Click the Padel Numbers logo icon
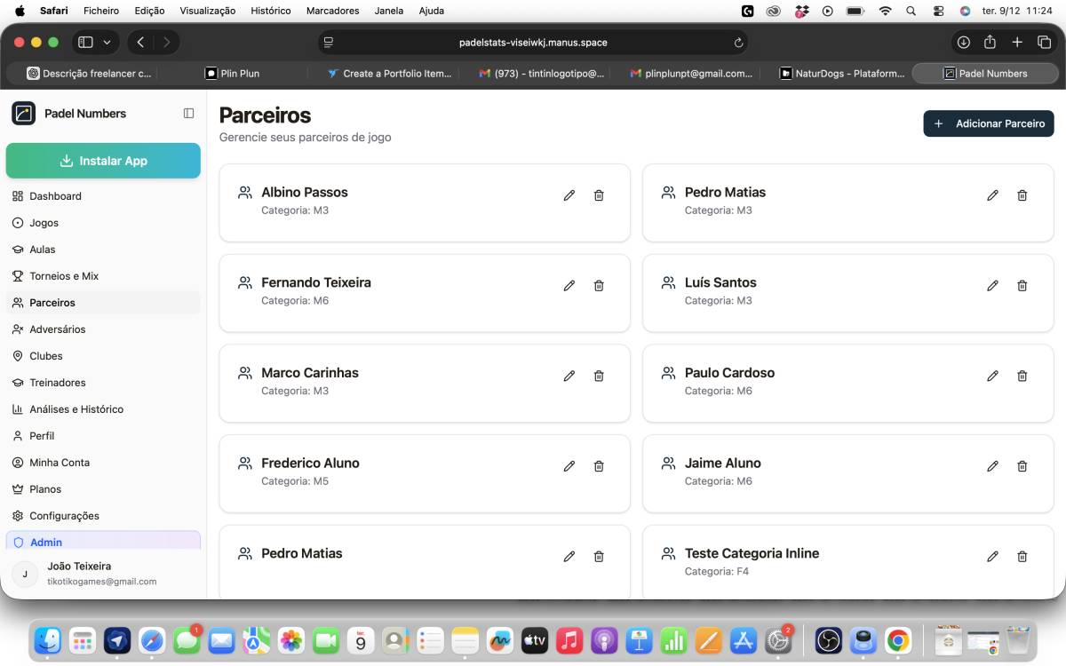Viewport: 1066px width, 666px height. click(24, 114)
